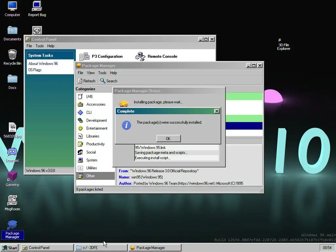Click the taskbar clock 00:54
The image size is (336, 252).
pyautogui.click(x=327, y=248)
